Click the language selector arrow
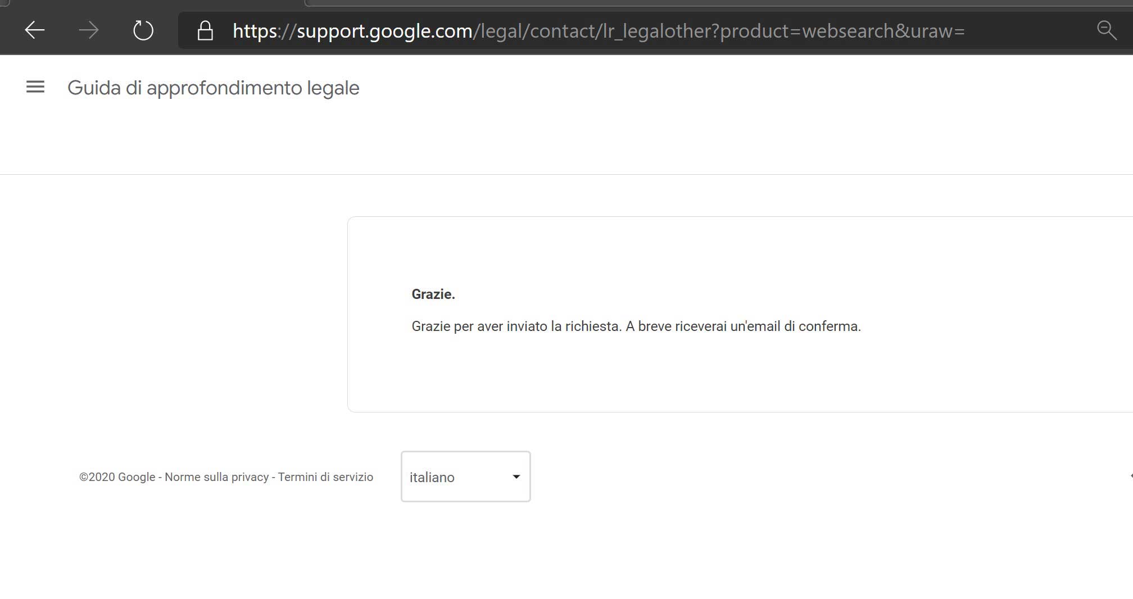Viewport: 1133px width, 599px height. [x=516, y=477]
